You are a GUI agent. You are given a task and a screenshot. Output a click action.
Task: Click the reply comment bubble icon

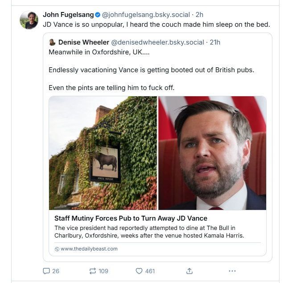click(46, 271)
